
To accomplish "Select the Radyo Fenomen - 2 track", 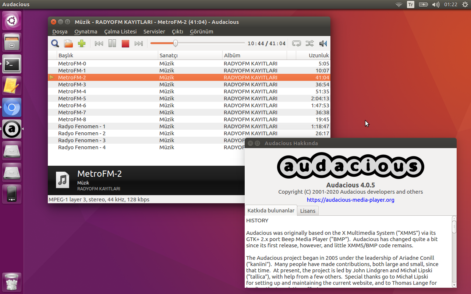I will [x=189, y=133].
